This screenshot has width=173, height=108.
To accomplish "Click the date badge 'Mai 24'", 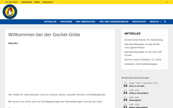I will (125, 92).
